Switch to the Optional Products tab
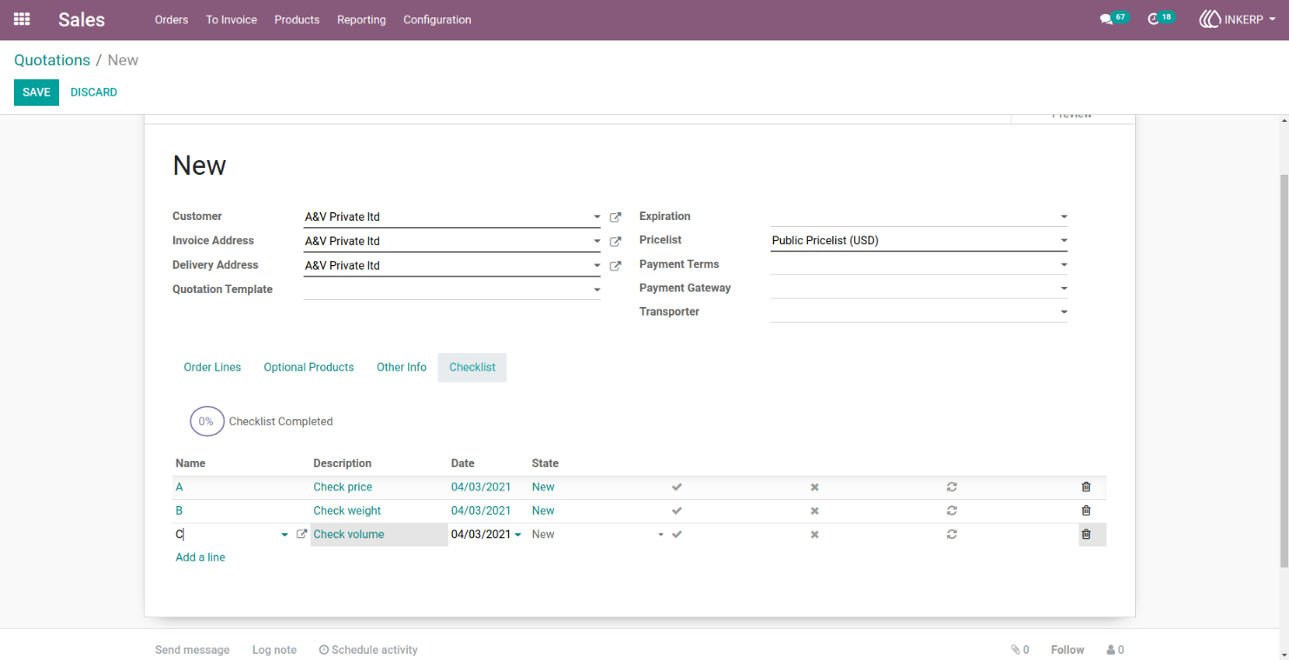Viewport: 1289px width, 660px height. point(309,367)
